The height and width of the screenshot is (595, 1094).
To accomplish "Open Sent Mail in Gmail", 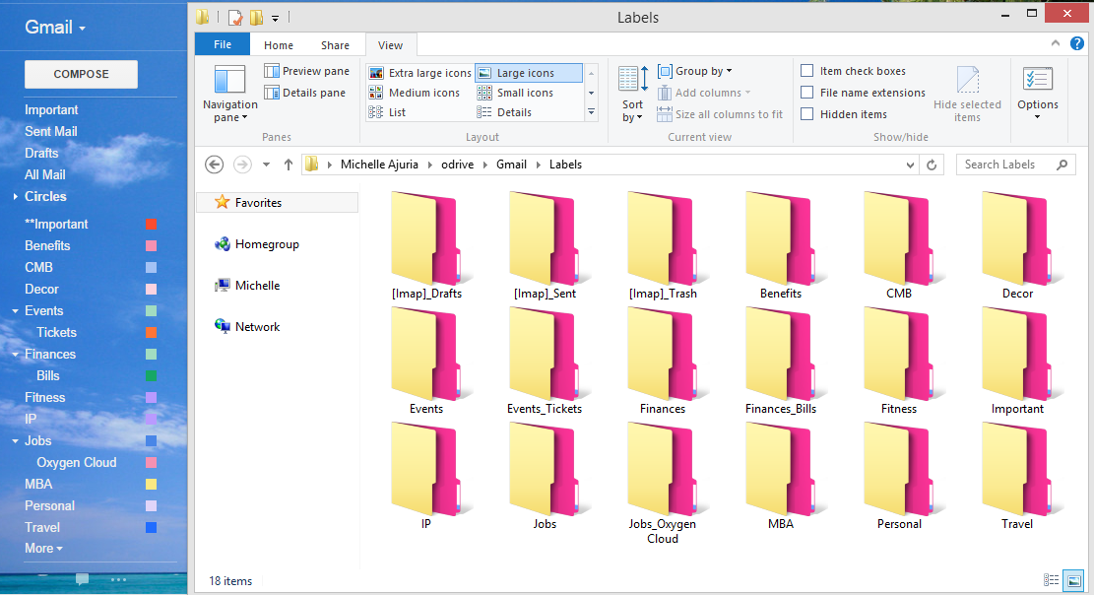I will click(51, 131).
